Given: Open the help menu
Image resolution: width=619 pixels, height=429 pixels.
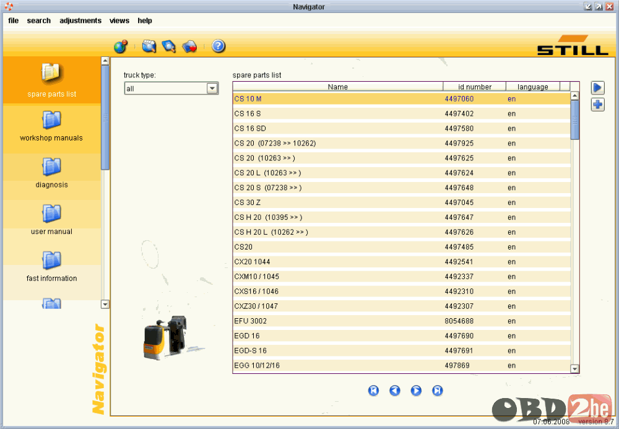Looking at the screenshot, I should pyautogui.click(x=145, y=20).
